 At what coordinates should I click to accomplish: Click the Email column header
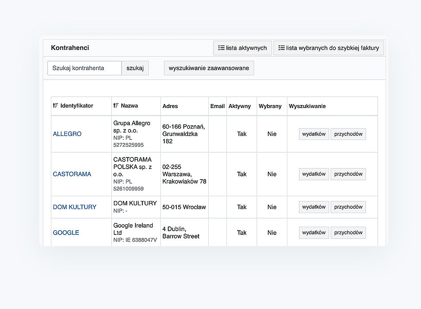217,106
